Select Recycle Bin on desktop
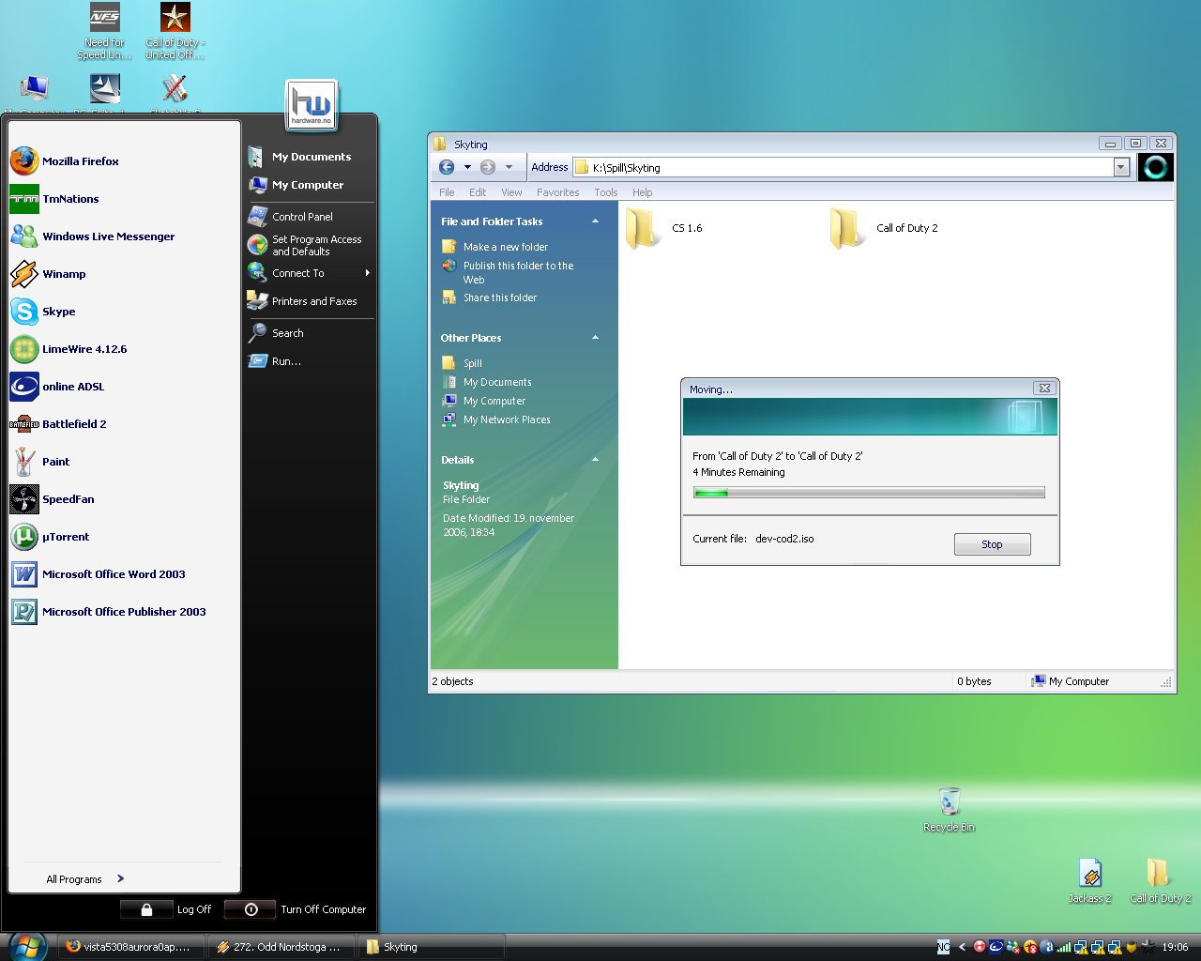This screenshot has height=961, width=1201. [x=949, y=809]
